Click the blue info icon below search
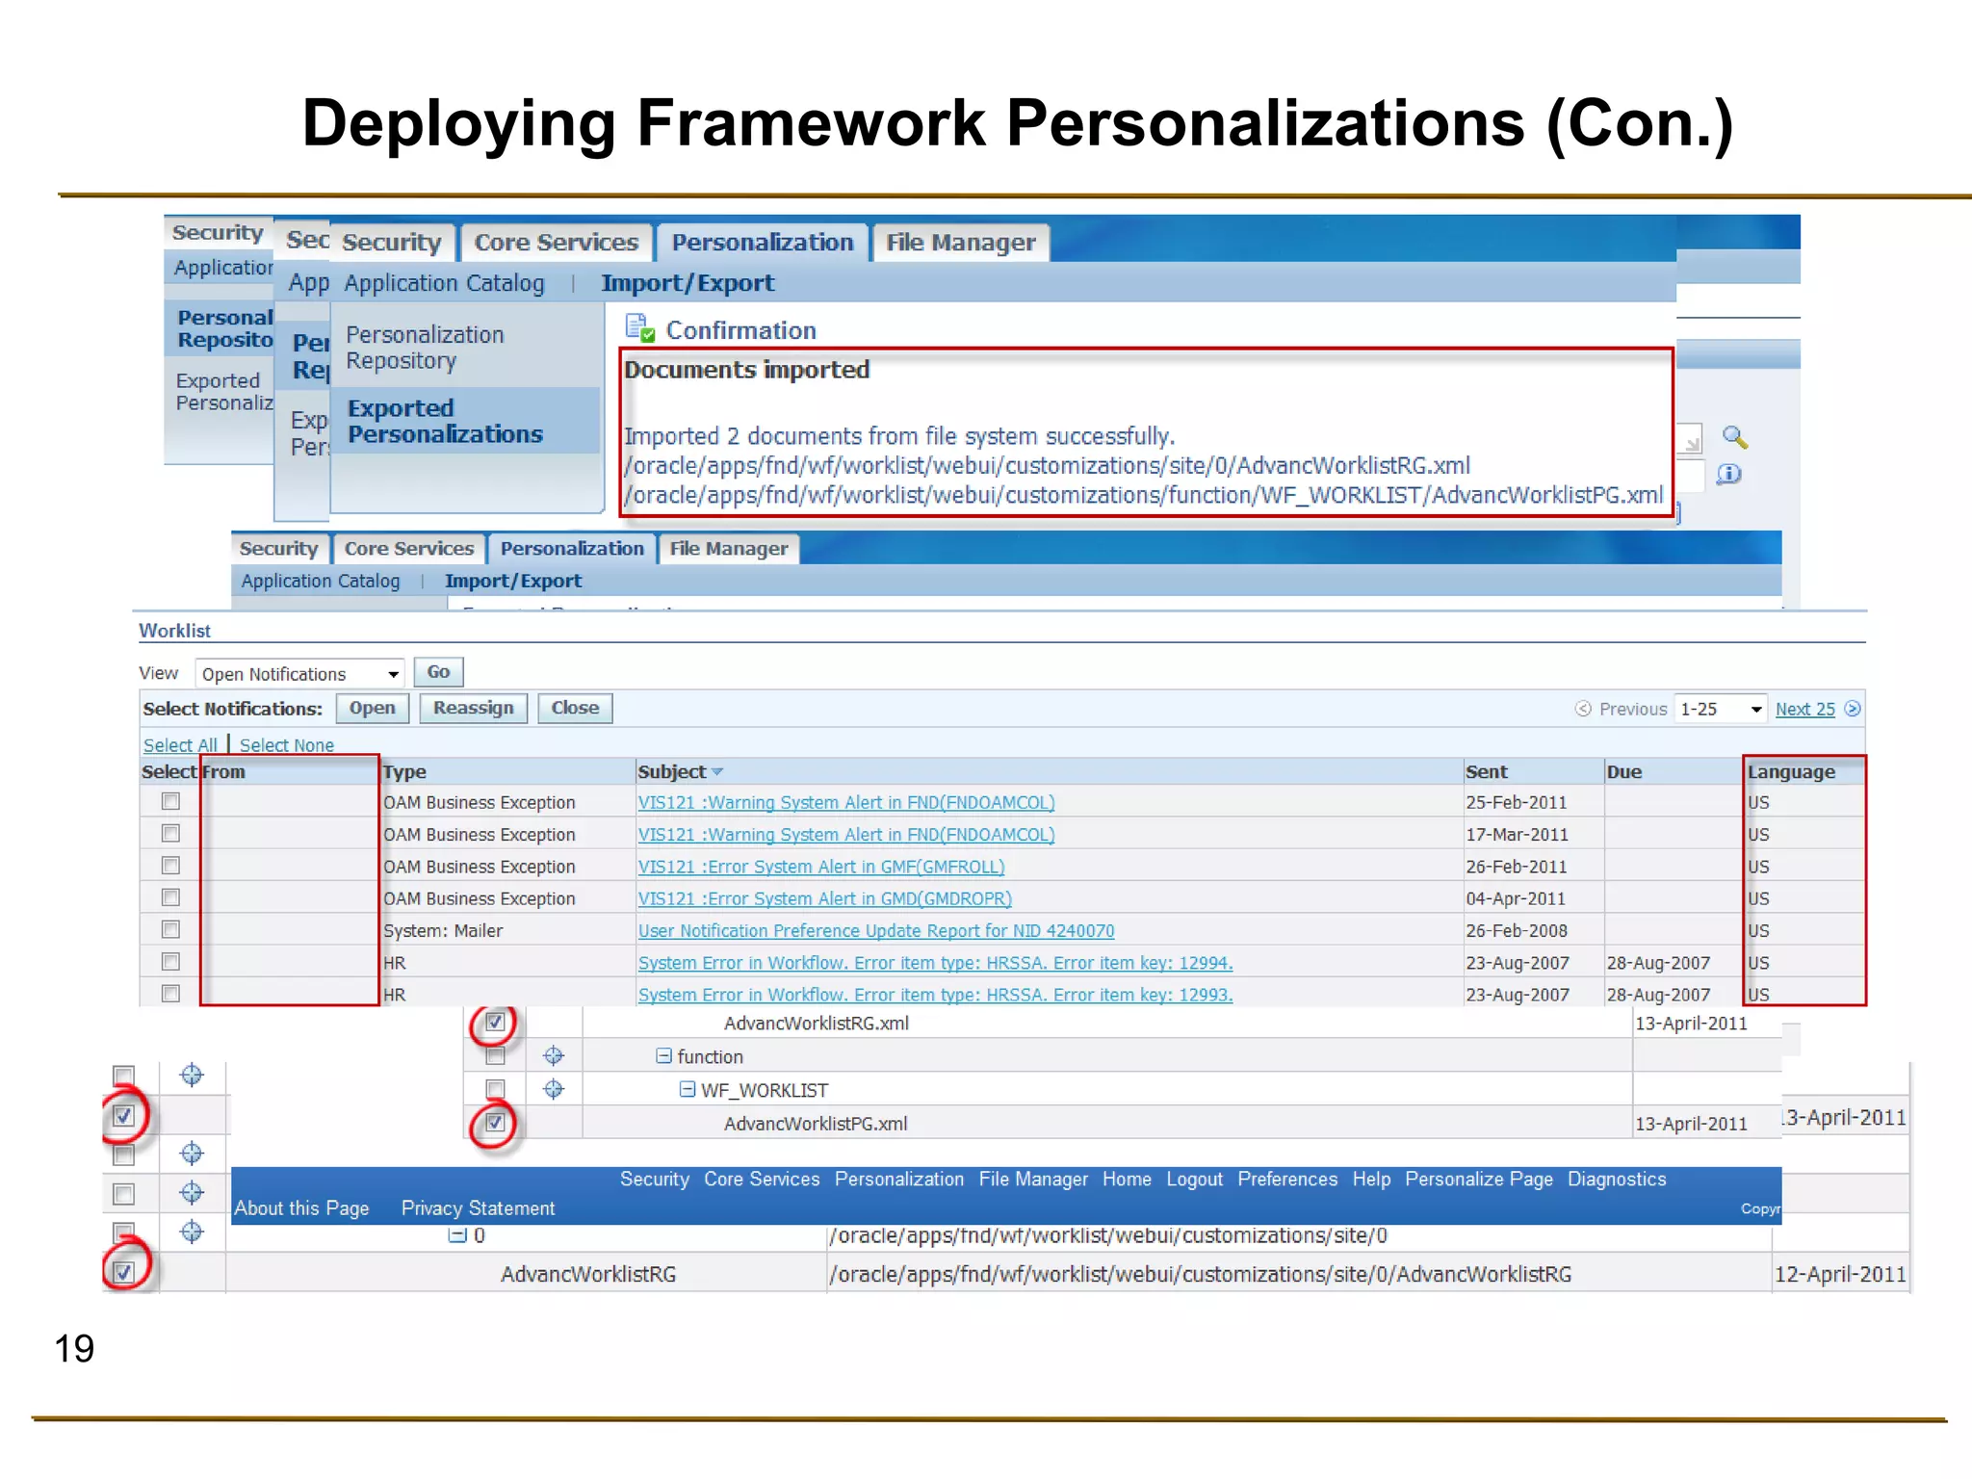 point(1729,474)
